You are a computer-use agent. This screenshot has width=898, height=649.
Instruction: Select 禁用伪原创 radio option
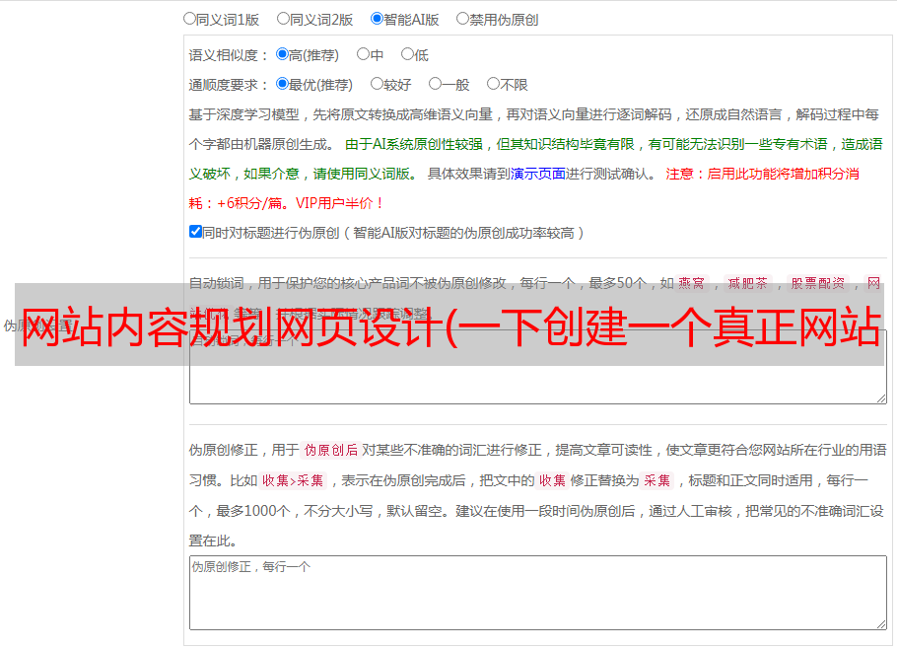[x=462, y=19]
